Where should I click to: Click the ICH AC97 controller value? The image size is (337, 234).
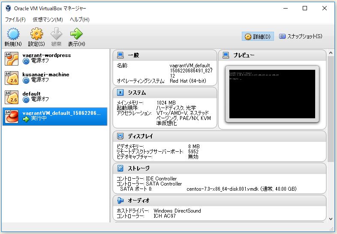pyautogui.click(x=165, y=216)
